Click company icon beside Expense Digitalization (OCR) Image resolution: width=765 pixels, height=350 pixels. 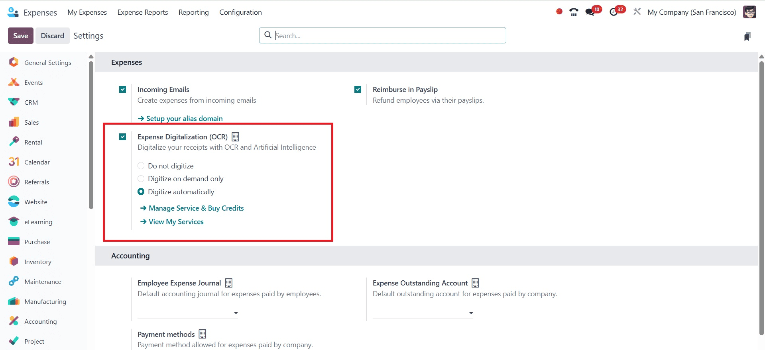click(235, 137)
